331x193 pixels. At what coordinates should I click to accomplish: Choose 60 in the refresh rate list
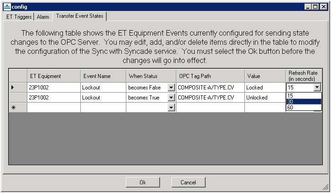(x=304, y=108)
